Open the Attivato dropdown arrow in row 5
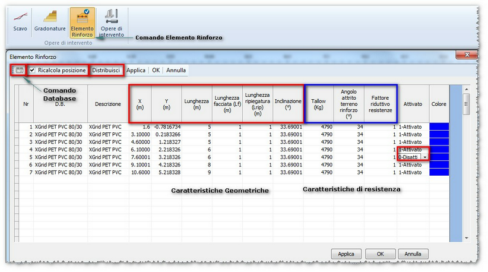 (x=425, y=157)
